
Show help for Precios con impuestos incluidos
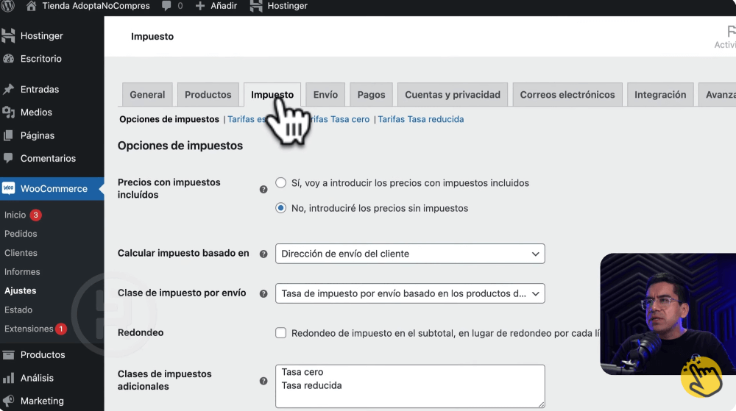coord(263,190)
